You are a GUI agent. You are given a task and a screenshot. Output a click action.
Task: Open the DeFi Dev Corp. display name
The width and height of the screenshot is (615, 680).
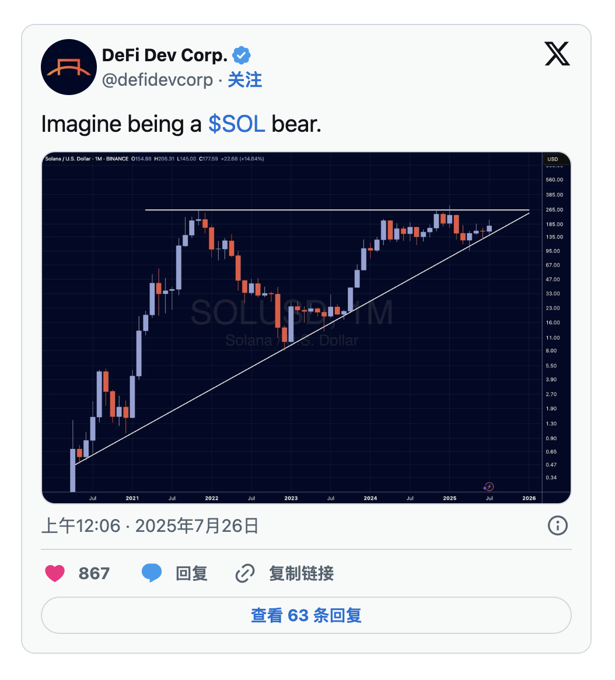(x=165, y=55)
